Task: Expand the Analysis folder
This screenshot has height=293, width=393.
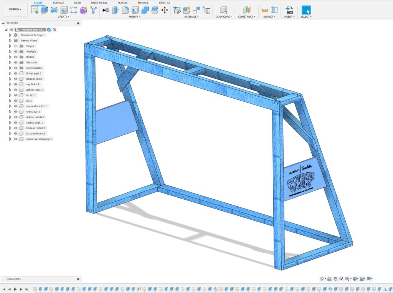Action: pyautogui.click(x=10, y=51)
